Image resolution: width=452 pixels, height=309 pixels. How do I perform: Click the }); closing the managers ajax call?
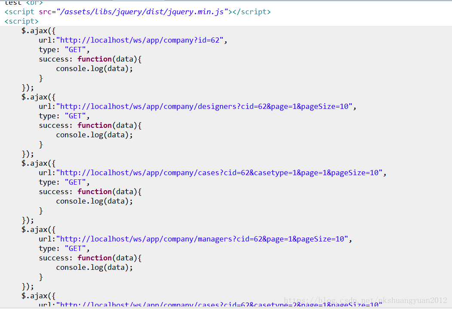tap(28, 287)
